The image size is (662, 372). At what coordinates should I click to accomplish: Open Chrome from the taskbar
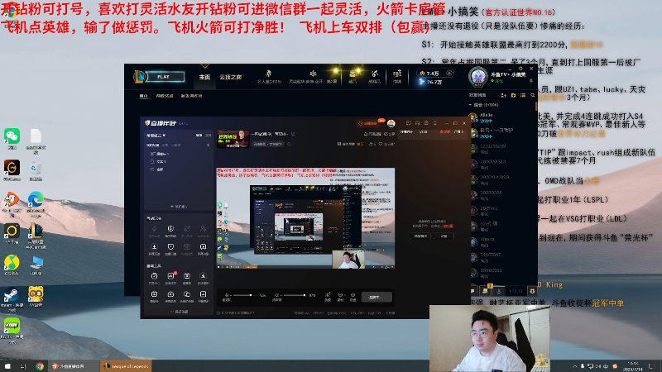coord(40,366)
